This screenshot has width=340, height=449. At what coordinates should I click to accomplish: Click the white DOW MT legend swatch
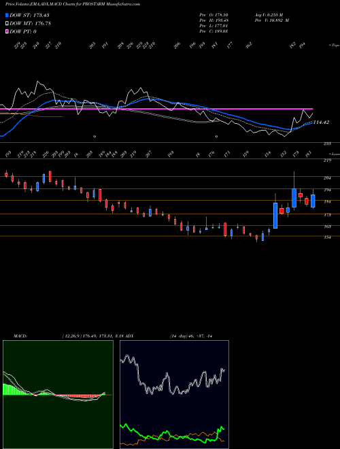click(x=7, y=23)
